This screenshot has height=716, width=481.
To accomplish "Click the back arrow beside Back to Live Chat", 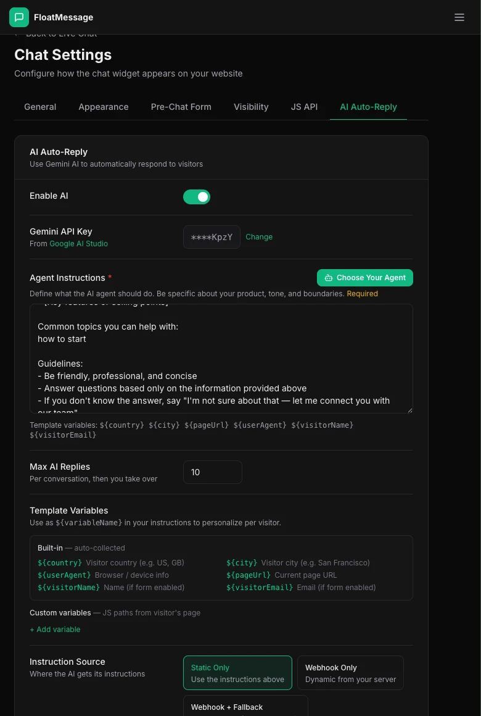I will (17, 33).
